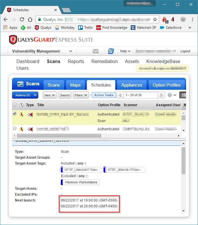Click the gear settings icon in toolbar

(x=170, y=95)
